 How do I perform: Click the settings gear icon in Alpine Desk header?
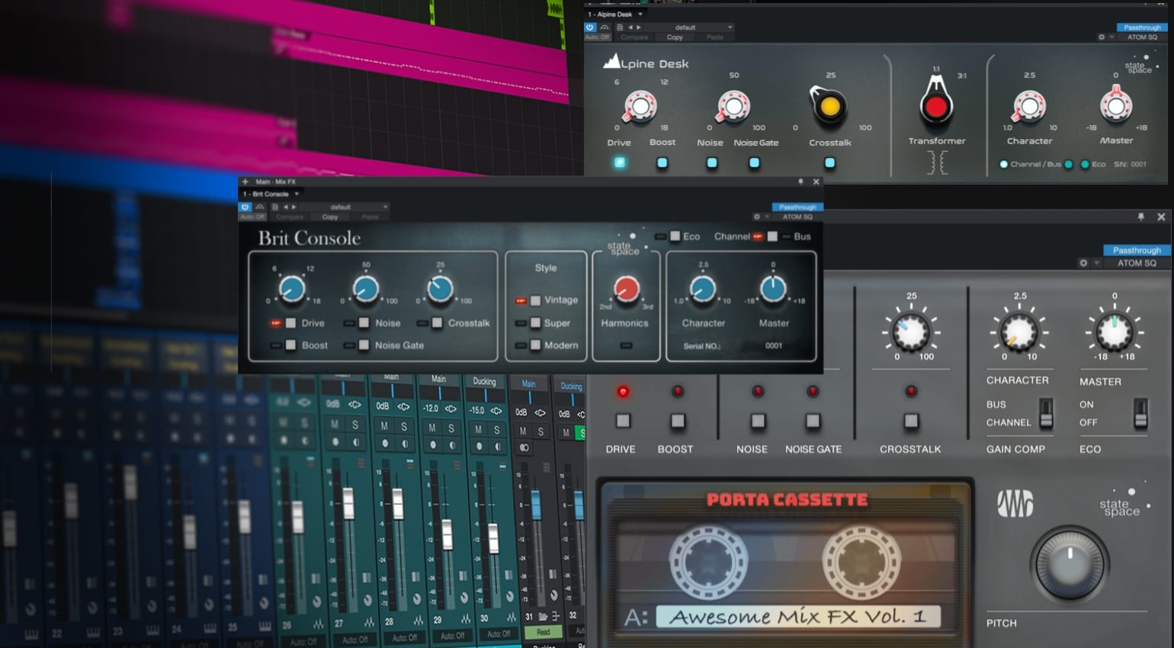coord(1101,37)
